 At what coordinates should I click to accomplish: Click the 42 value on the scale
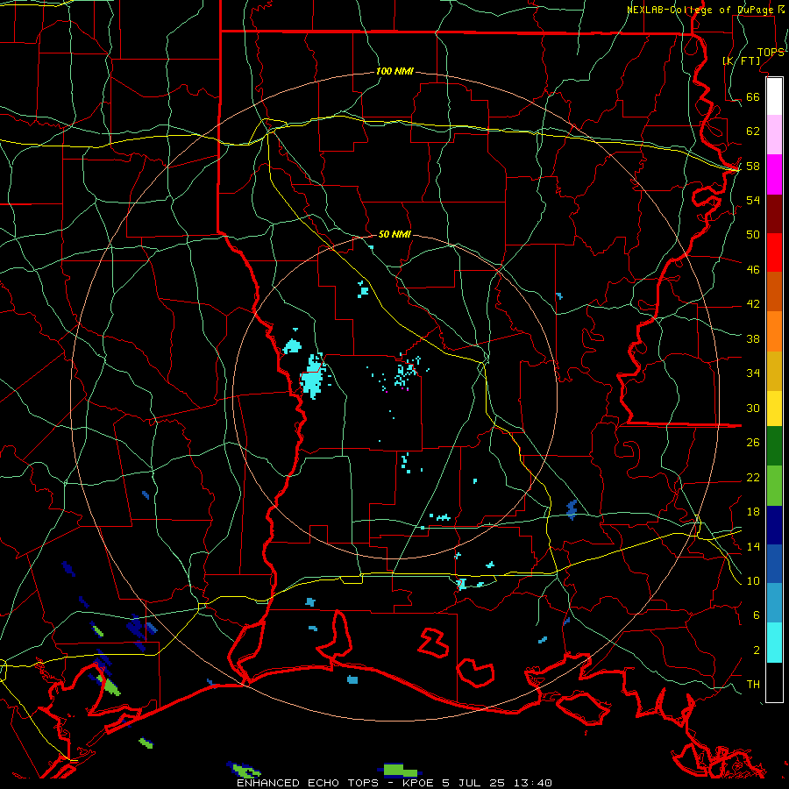(x=753, y=303)
